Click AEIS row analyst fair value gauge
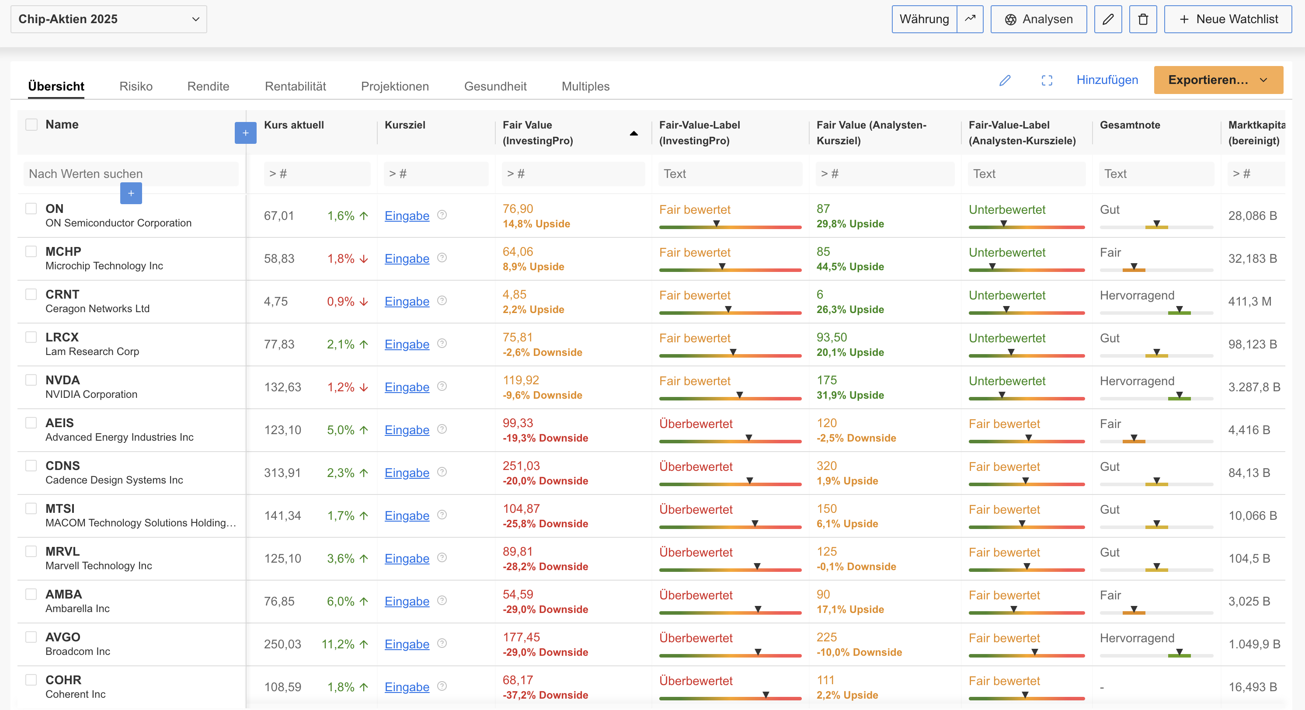This screenshot has width=1305, height=710. point(1027,439)
